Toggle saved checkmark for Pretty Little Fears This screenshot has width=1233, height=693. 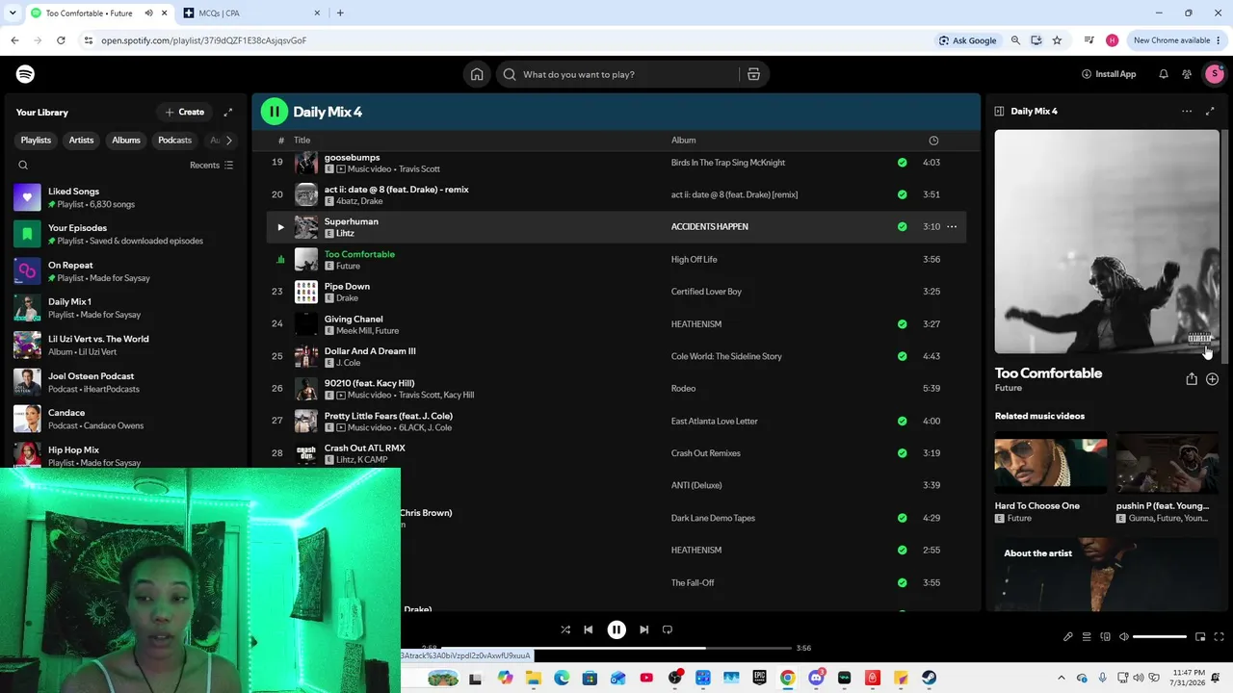pyautogui.click(x=902, y=421)
